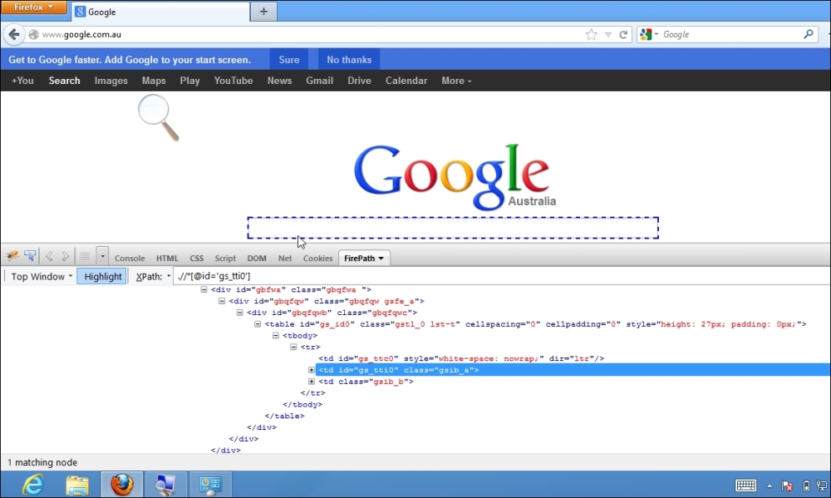Screen dimensions: 831x498
Task: Open Drive from the Google bar
Action: [359, 81]
